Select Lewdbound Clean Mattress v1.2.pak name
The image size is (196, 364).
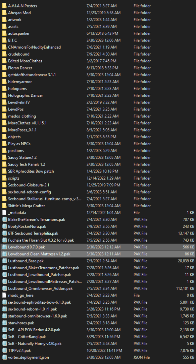coord(39,254)
